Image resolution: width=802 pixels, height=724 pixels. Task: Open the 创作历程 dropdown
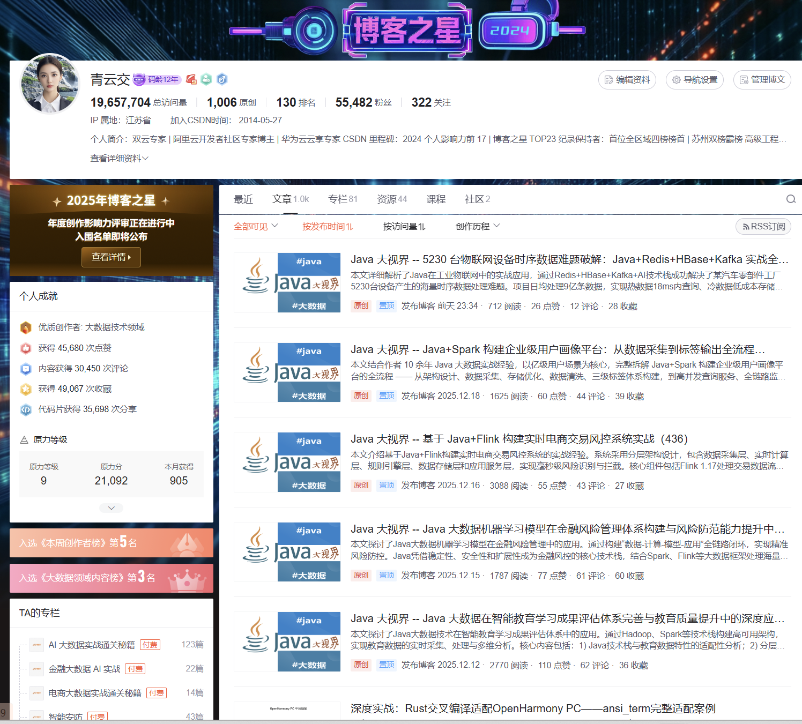tap(478, 226)
